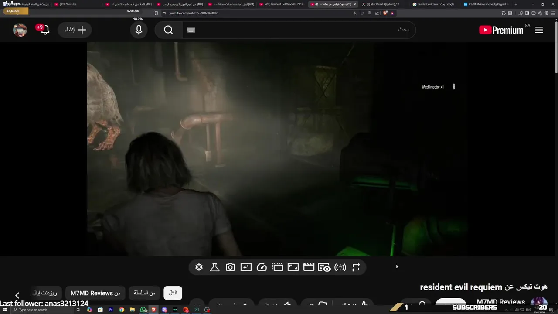
Task: Toggle the loop video icon
Action: [356, 267]
